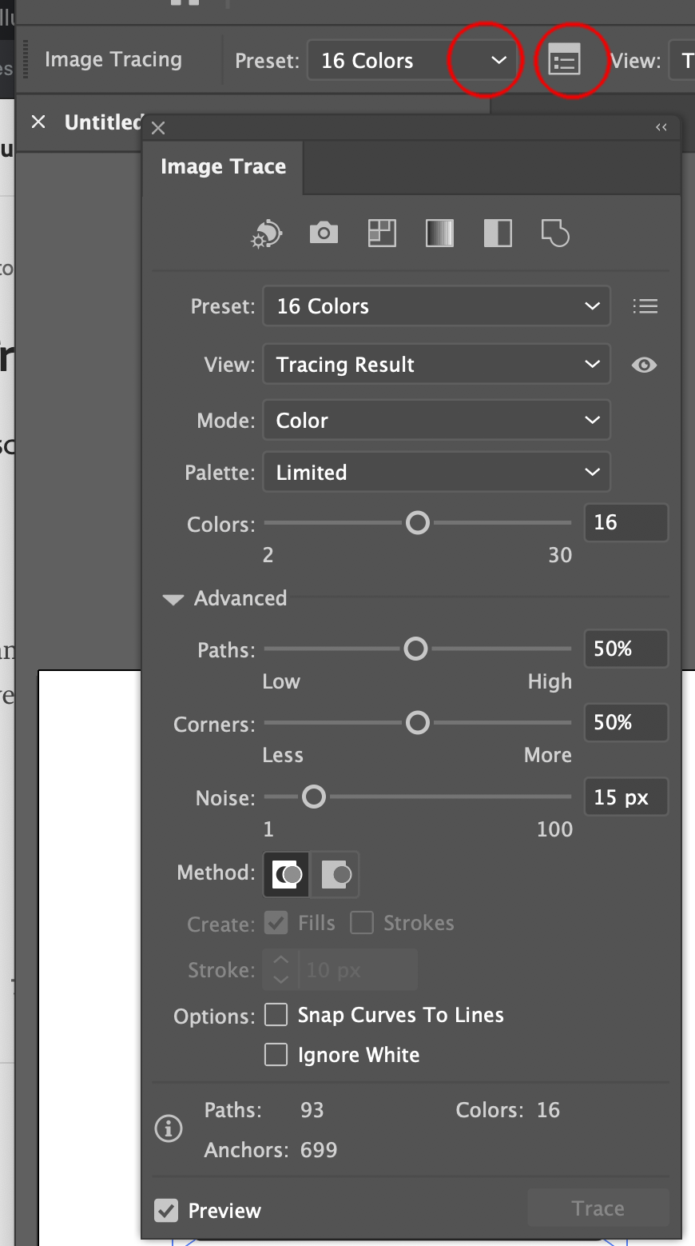
Task: Select the Grayscale preset icon
Action: pyautogui.click(x=439, y=234)
